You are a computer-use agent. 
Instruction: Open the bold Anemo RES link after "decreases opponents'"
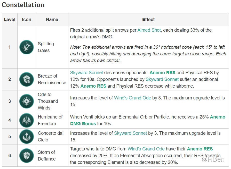point(162,73)
